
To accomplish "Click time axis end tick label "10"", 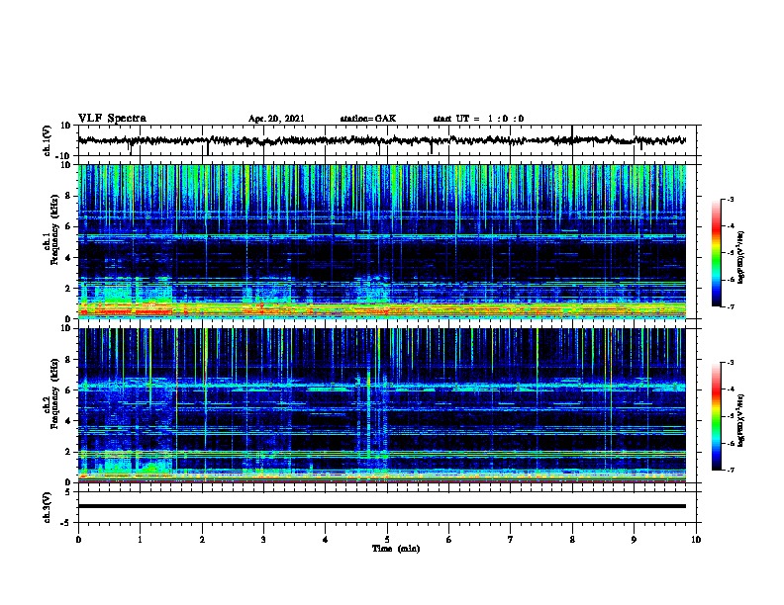I will point(696,540).
